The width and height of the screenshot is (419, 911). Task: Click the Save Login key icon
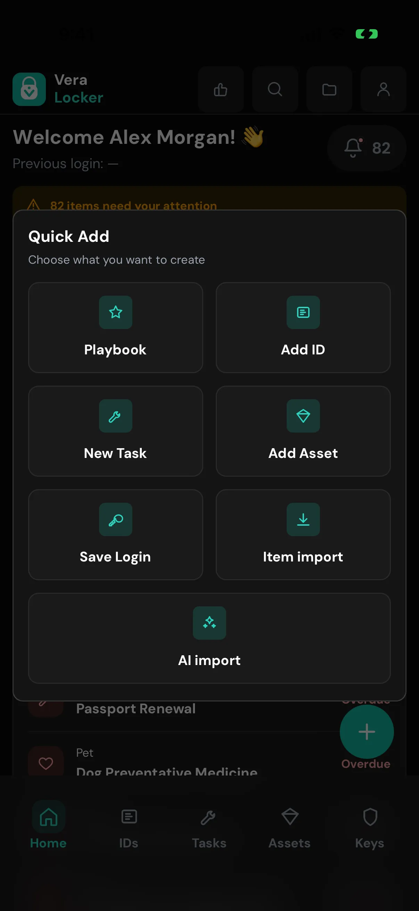[x=116, y=519]
